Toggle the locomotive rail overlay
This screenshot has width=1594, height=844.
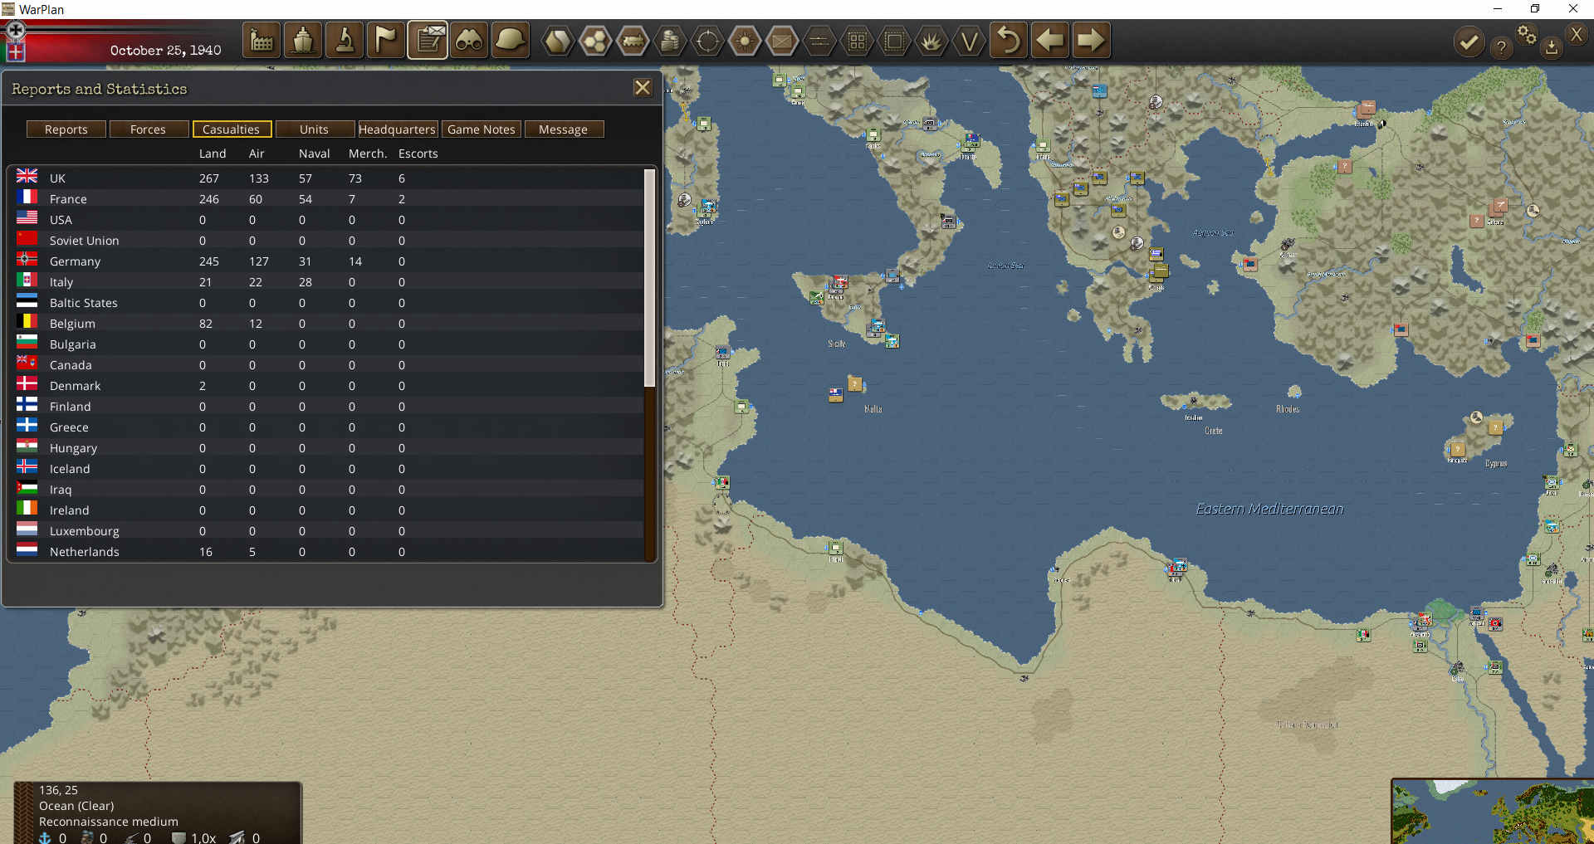click(633, 40)
